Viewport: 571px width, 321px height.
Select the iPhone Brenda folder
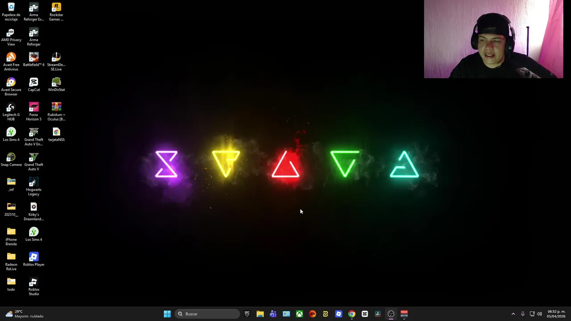[x=11, y=236]
